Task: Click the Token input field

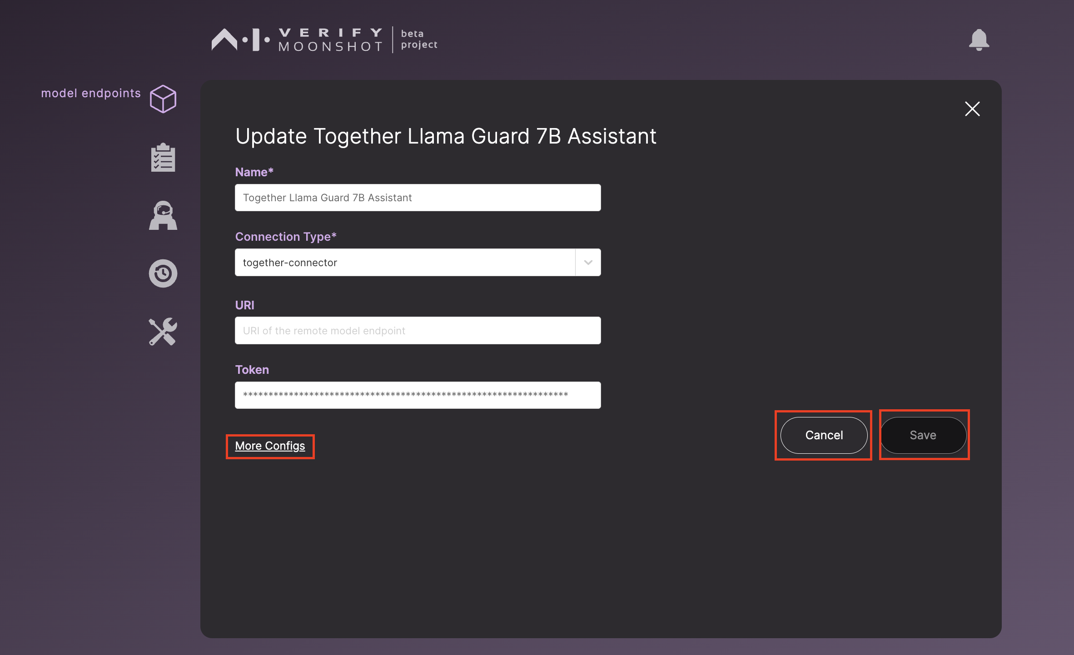Action: point(418,395)
